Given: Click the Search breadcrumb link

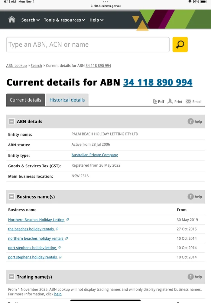Looking at the screenshot, I should point(36,65).
